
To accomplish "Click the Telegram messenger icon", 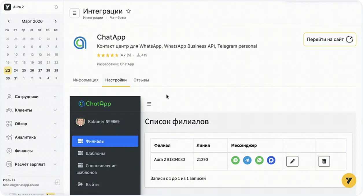I will [247, 160].
